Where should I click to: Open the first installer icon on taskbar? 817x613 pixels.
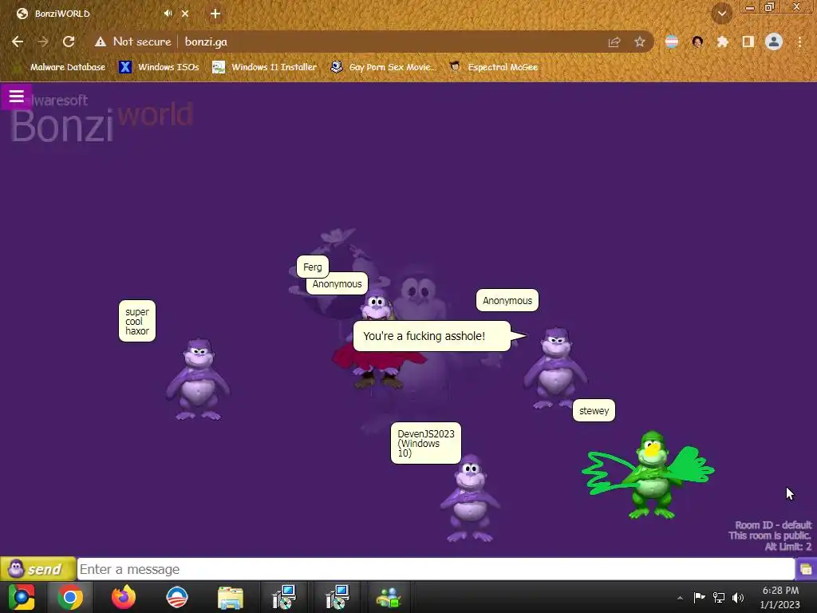pyautogui.click(x=284, y=597)
